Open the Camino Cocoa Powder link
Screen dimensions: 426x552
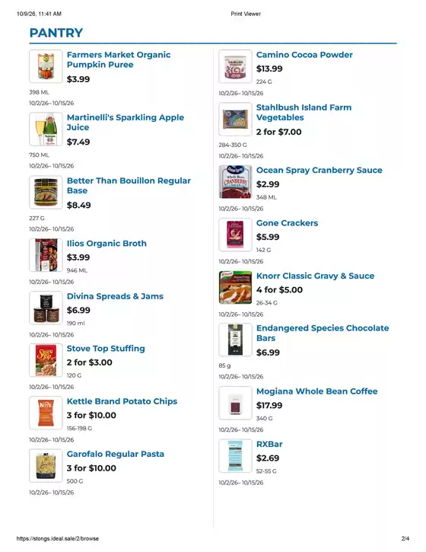point(304,55)
